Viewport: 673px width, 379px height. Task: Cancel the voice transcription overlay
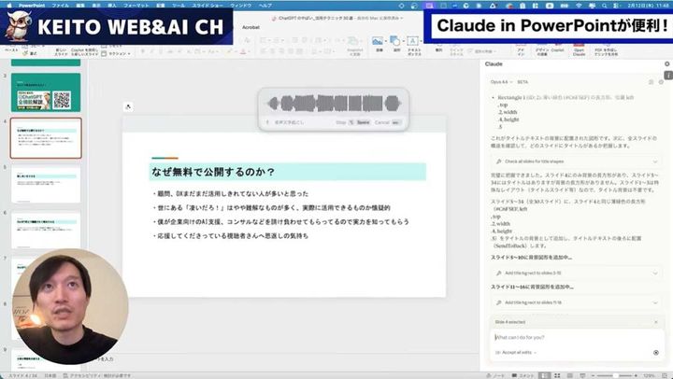tap(388, 122)
